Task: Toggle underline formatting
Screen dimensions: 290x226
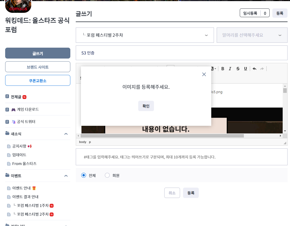Action: coord(245,69)
